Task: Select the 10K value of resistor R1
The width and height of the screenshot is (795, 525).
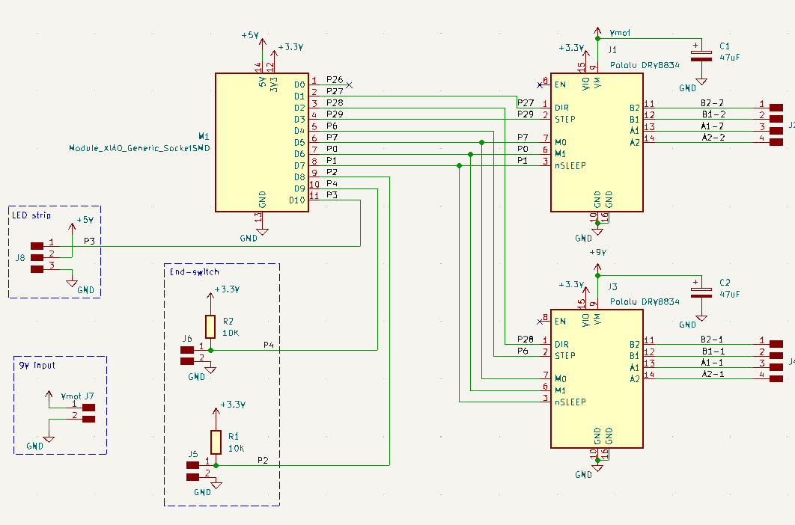Action: [237, 449]
